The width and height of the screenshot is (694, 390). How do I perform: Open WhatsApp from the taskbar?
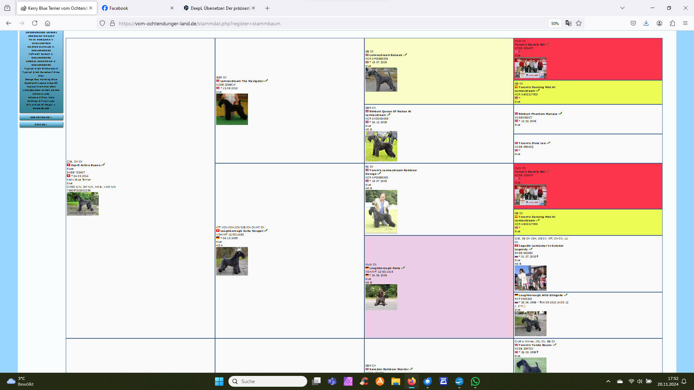pos(475,381)
